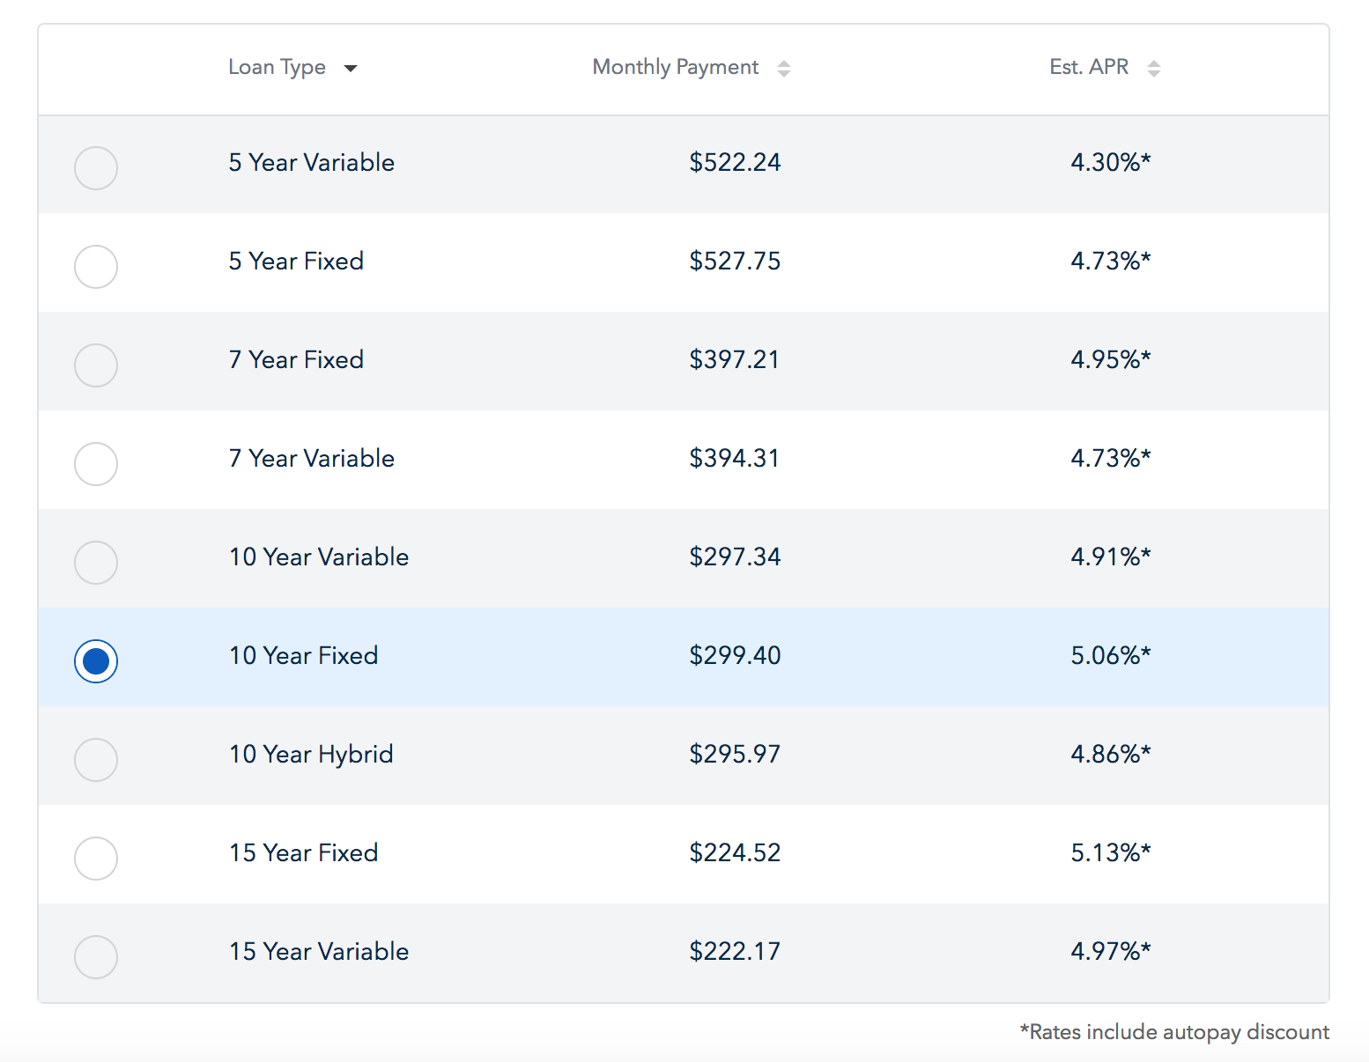Click the Loan Type sort arrow icon

click(351, 69)
